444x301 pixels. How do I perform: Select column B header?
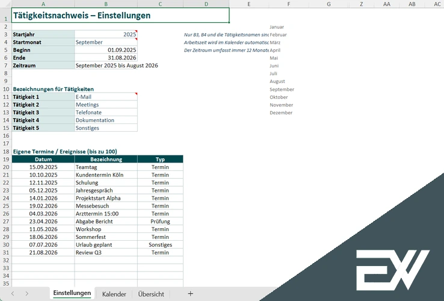(x=106, y=4)
